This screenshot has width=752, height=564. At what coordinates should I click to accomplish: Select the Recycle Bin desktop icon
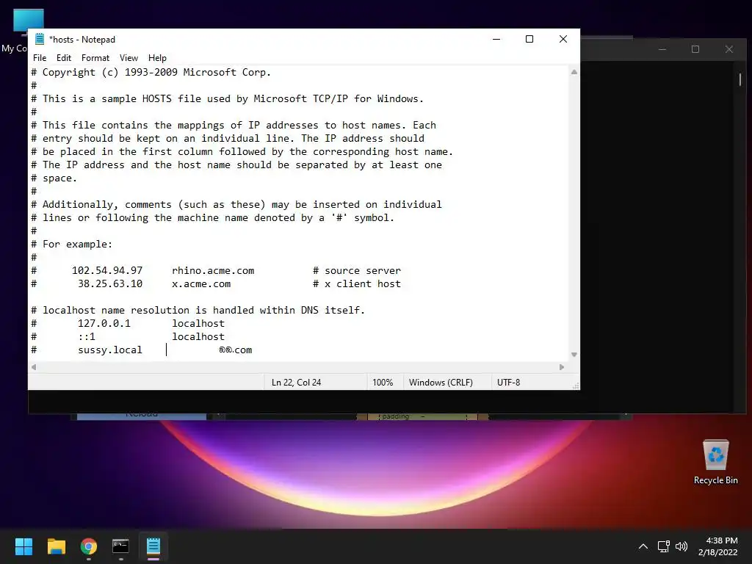click(x=715, y=461)
